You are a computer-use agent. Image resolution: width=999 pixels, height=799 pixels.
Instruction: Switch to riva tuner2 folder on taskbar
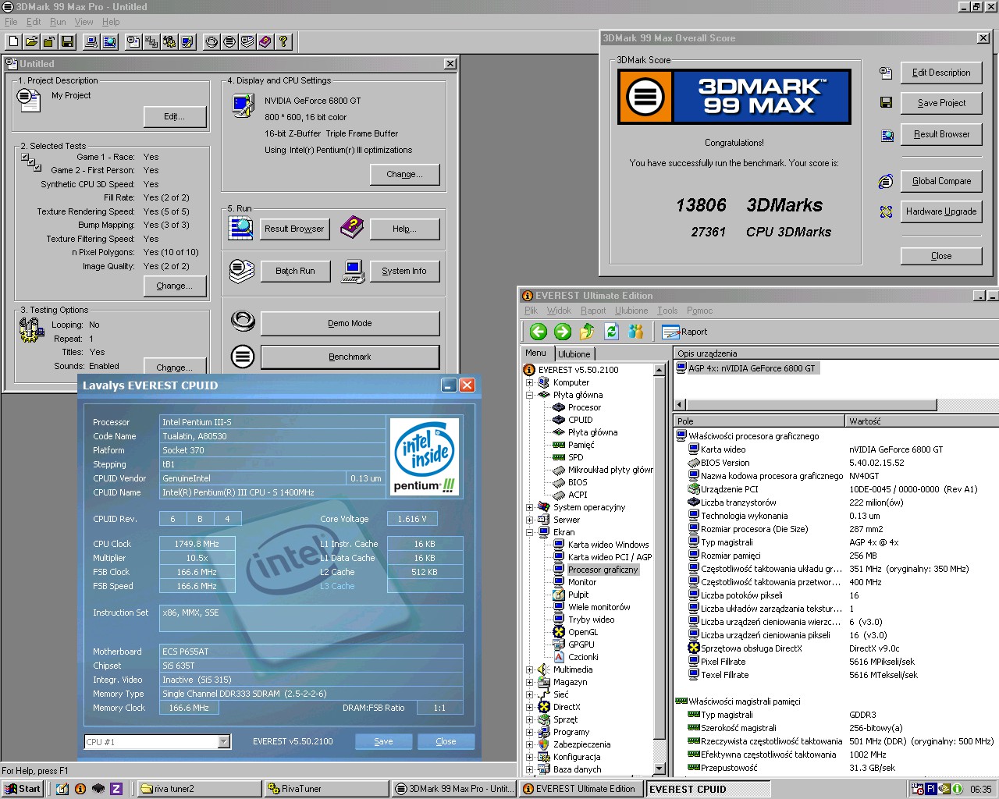[198, 789]
